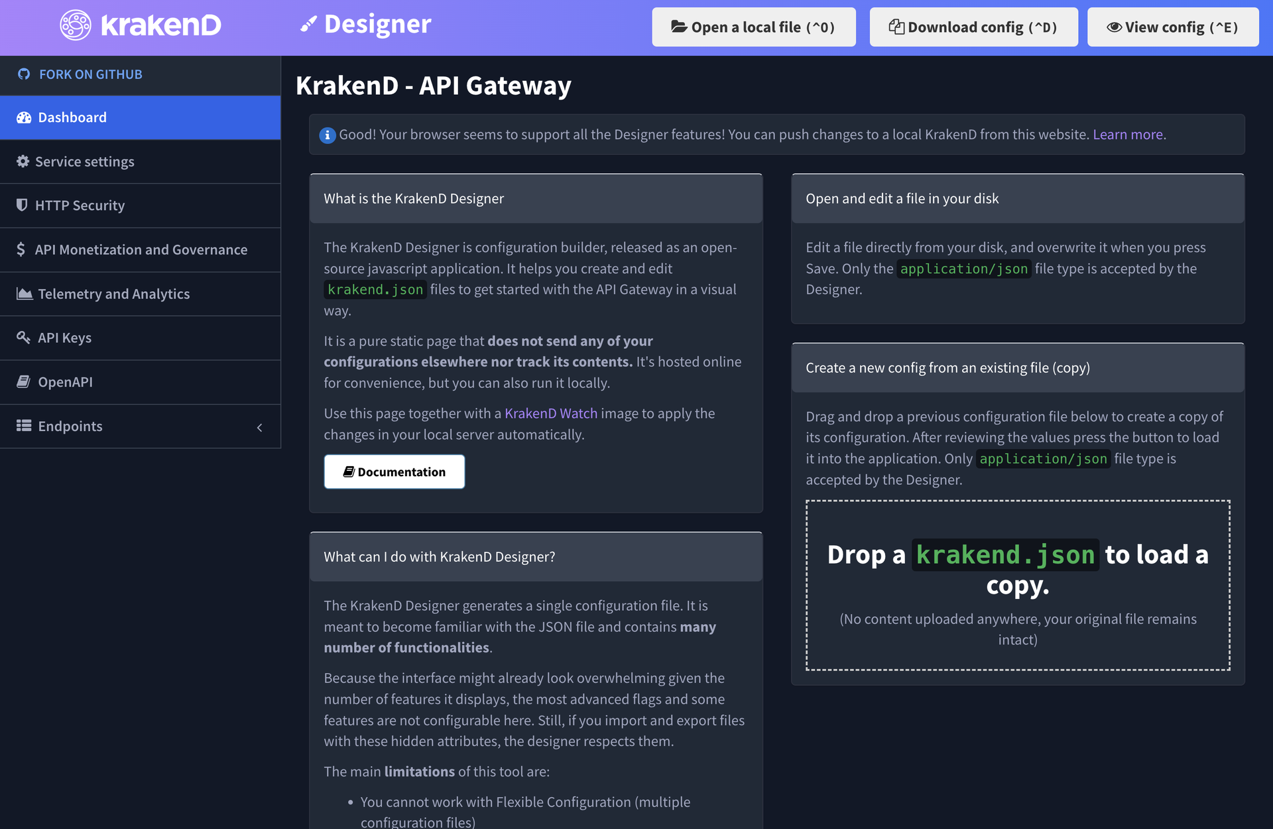Click the View config eye icon

[1115, 27]
